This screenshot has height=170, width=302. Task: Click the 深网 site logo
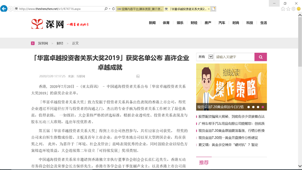click(x=60, y=24)
